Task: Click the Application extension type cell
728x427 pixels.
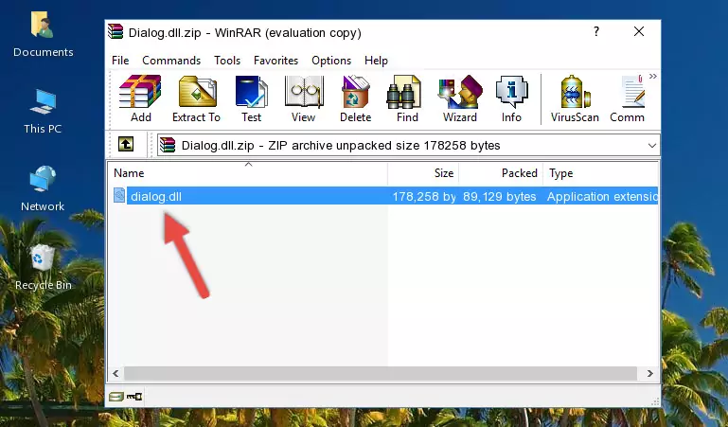Action: pyautogui.click(x=602, y=196)
